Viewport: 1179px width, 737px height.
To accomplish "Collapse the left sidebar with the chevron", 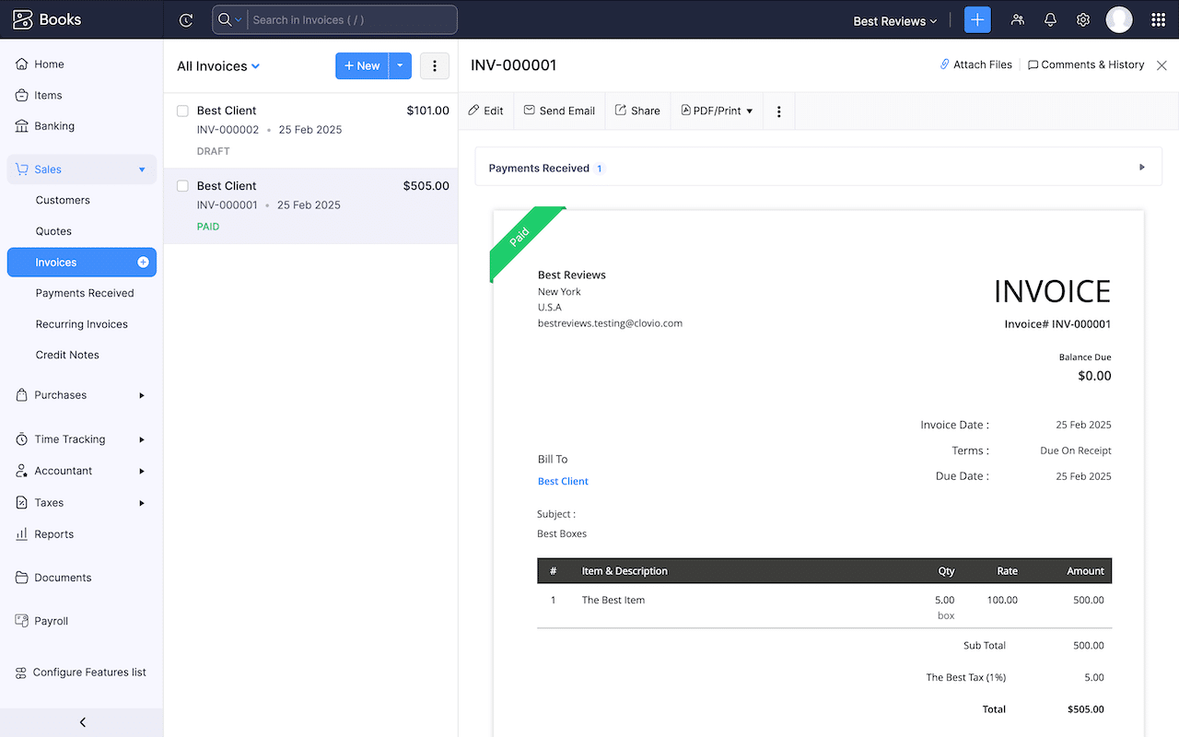I will point(81,722).
